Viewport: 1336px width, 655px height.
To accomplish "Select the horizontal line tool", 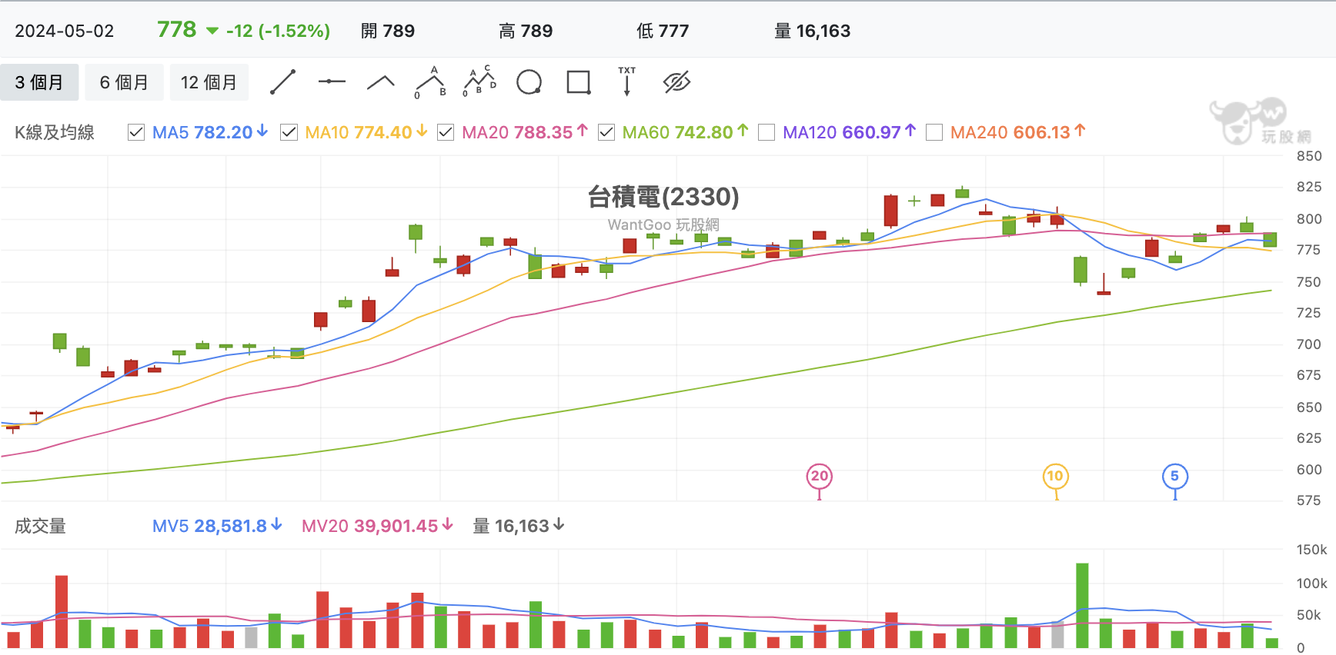I will click(x=332, y=81).
